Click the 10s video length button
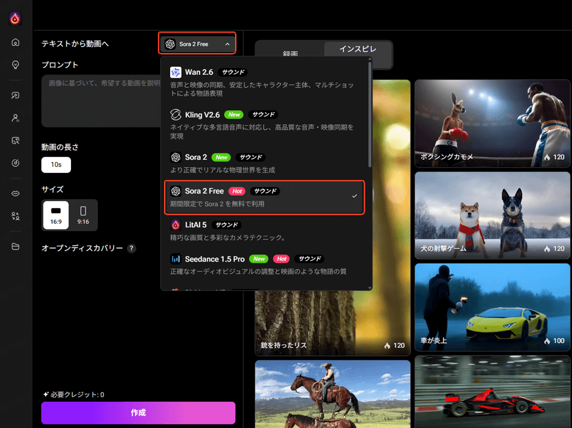 (55, 165)
